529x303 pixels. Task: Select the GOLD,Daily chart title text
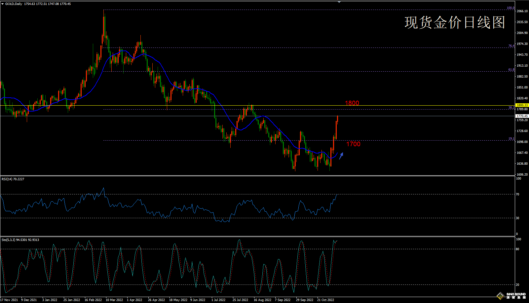[14, 4]
